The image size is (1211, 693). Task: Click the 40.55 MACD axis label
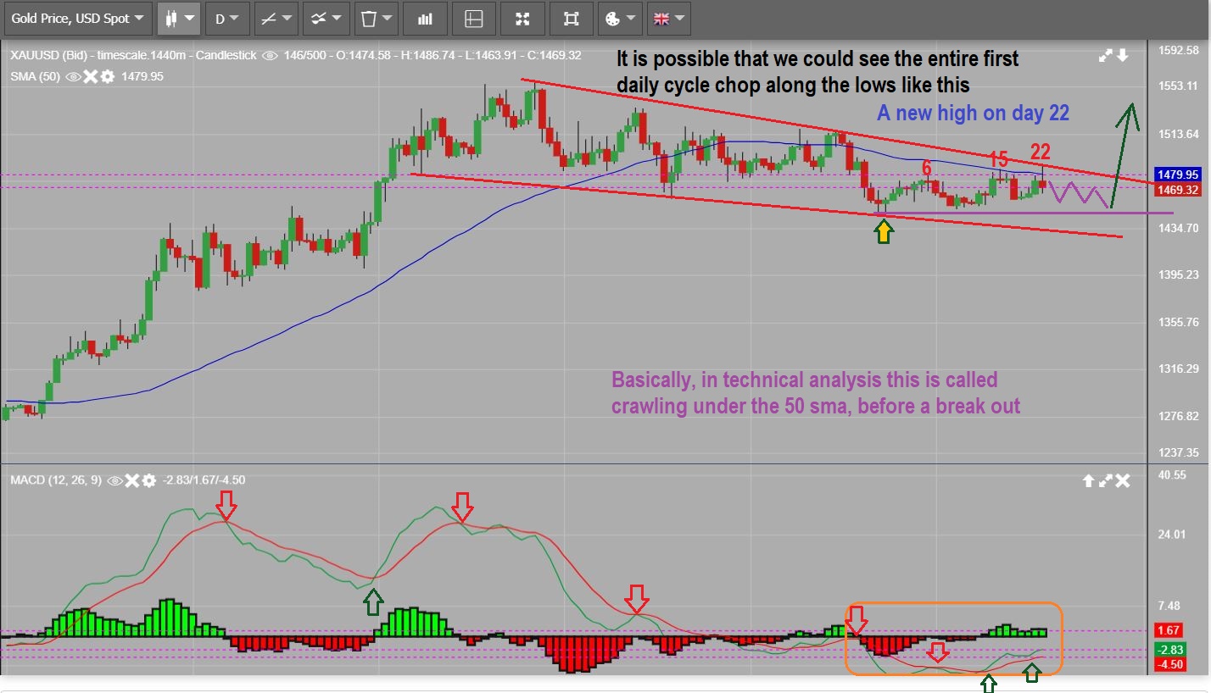point(1172,475)
